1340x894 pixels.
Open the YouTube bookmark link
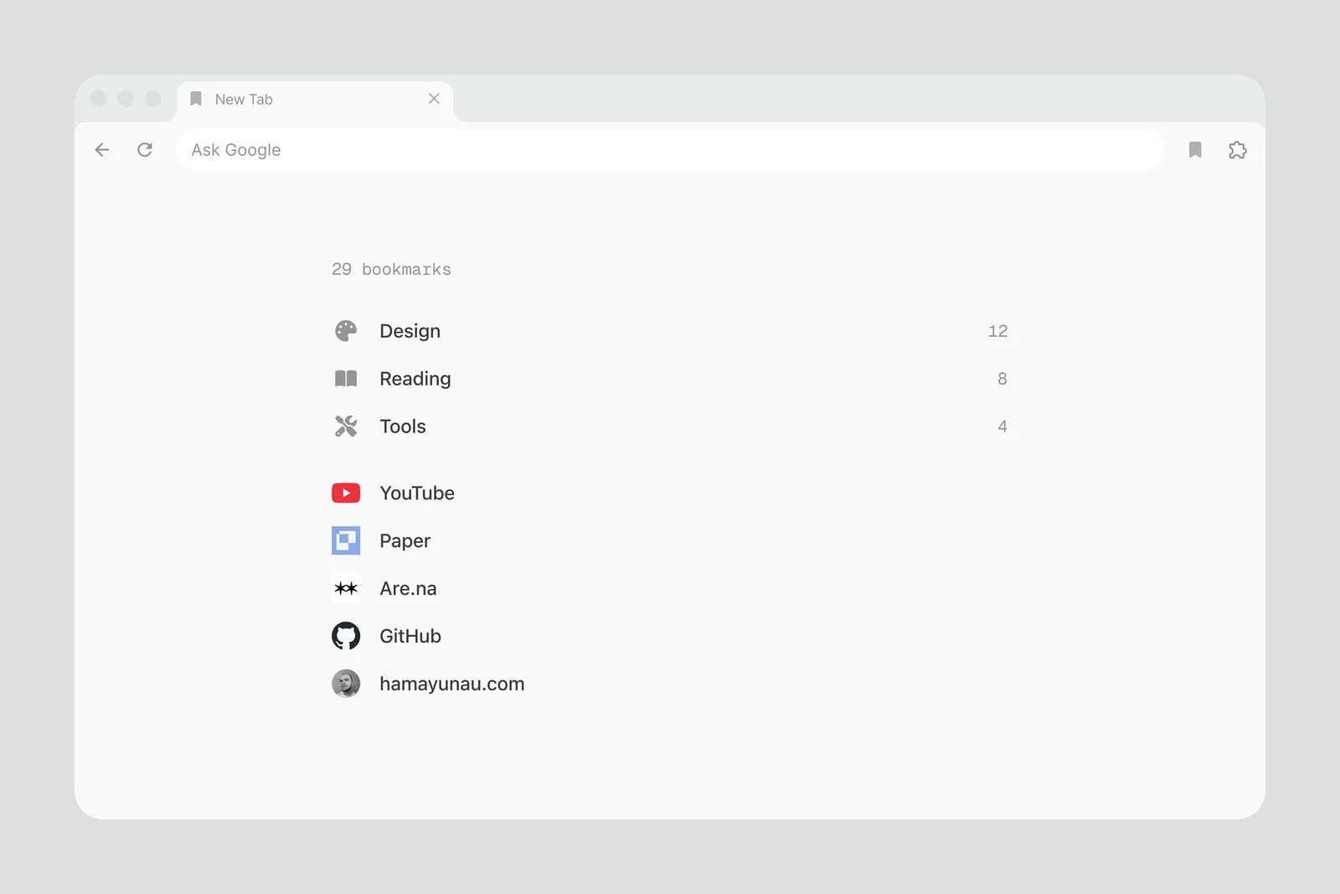[670, 494]
